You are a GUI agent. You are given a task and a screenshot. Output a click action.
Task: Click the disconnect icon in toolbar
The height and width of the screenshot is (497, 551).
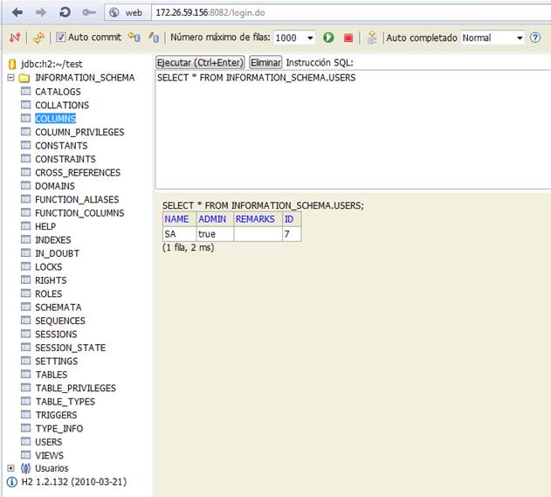15,38
